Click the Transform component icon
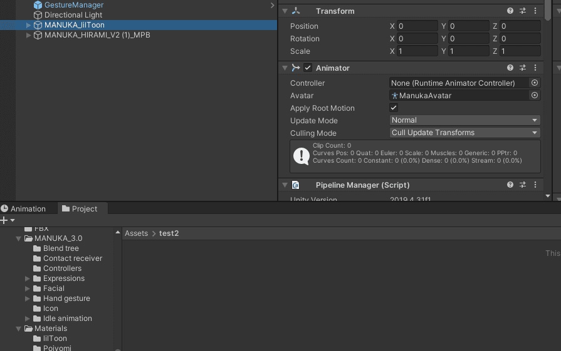Image resolution: width=561 pixels, height=351 pixels. (295, 11)
